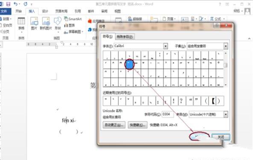Select the 符号(S) tab in dialog
253x160 pixels.
108,37
